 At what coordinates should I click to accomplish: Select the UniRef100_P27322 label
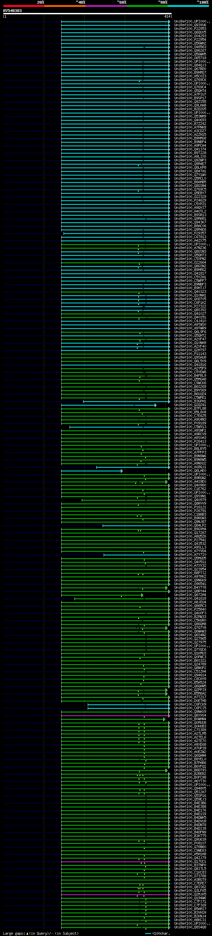pos(190,306)
